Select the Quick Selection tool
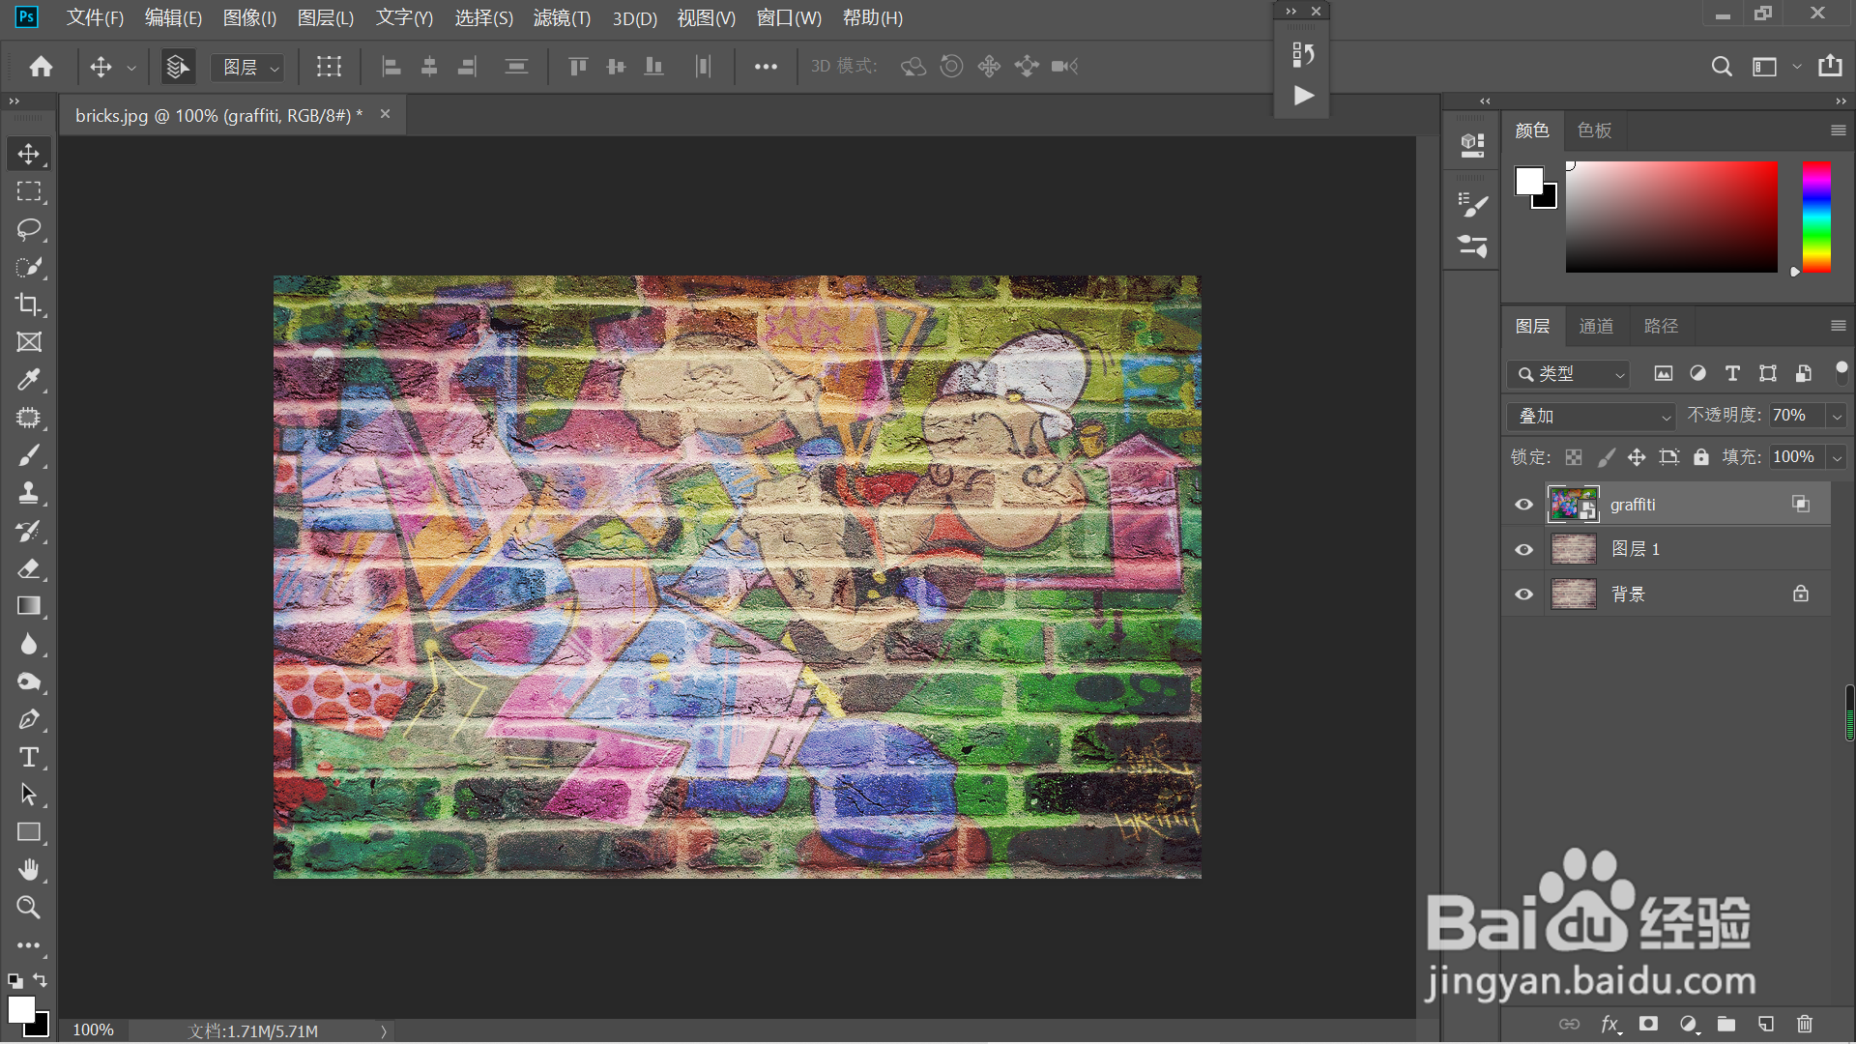Viewport: 1856px width, 1044px height. [29, 267]
